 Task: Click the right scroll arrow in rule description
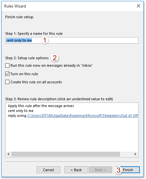pos(135,154)
